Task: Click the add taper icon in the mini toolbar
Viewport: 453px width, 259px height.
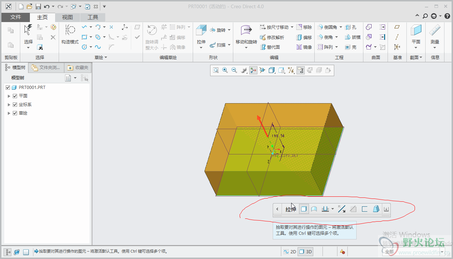Action: [376, 209]
